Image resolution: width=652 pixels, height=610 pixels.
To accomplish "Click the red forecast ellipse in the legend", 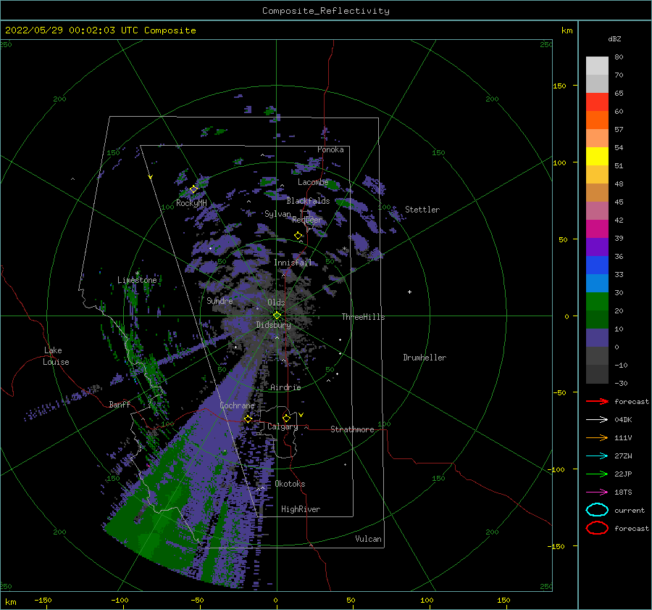I will pyautogui.click(x=597, y=528).
